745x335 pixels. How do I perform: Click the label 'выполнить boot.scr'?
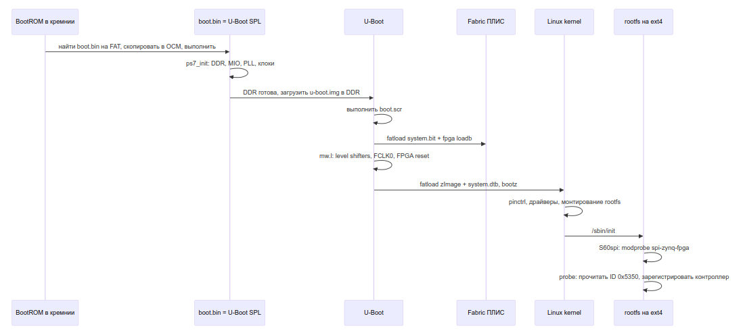click(374, 109)
